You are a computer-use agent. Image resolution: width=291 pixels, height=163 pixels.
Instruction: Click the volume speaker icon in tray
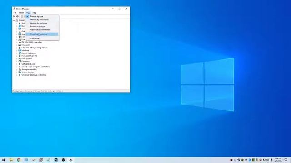(x=268, y=160)
